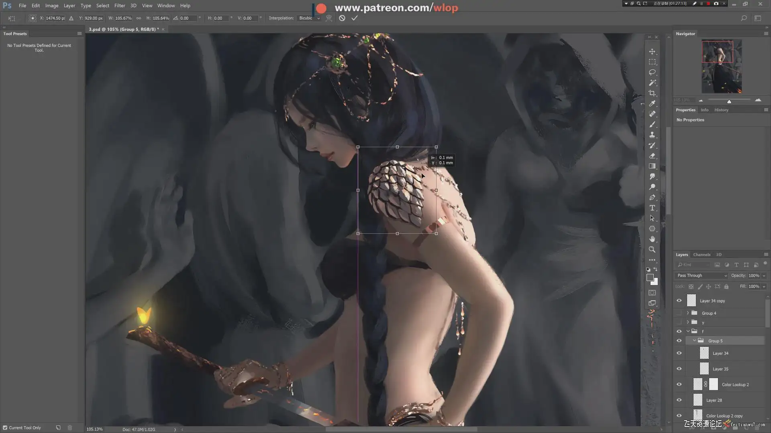Show the Group 4 layer group
The image size is (771, 433).
pyautogui.click(x=679, y=313)
